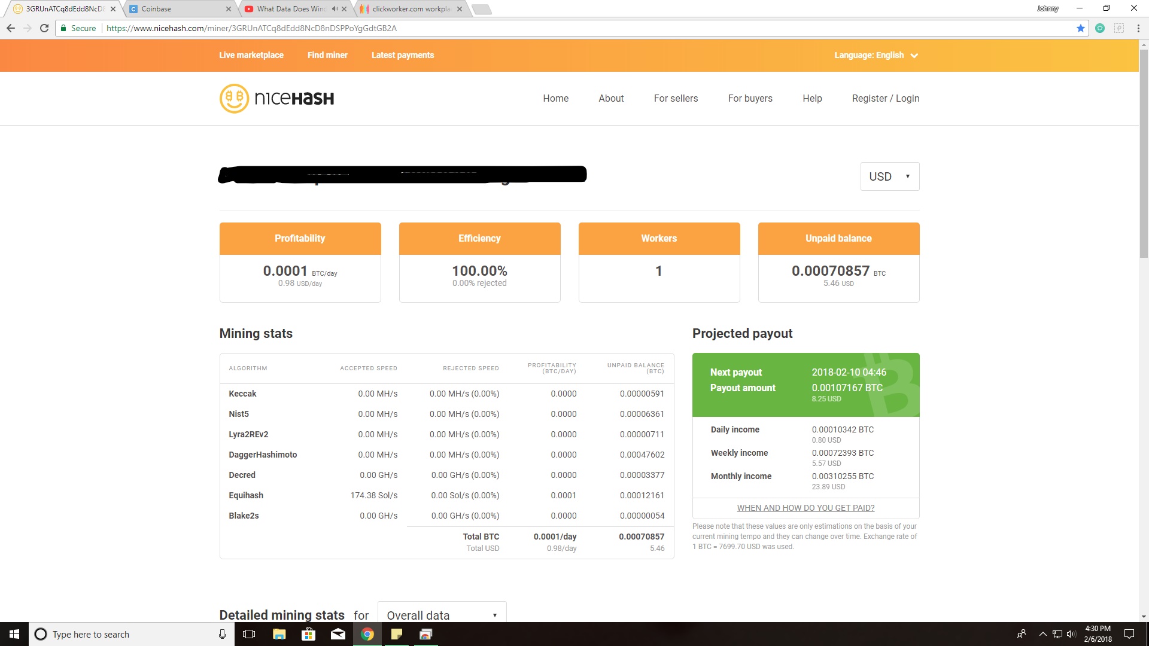Viewport: 1149px width, 646px height.
Task: Mute the YouTube tab speaker icon
Action: point(335,9)
